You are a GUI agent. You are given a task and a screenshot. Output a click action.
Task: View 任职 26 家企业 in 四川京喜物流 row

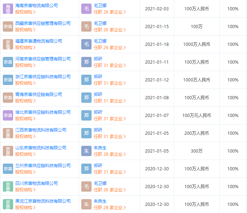click(110, 190)
